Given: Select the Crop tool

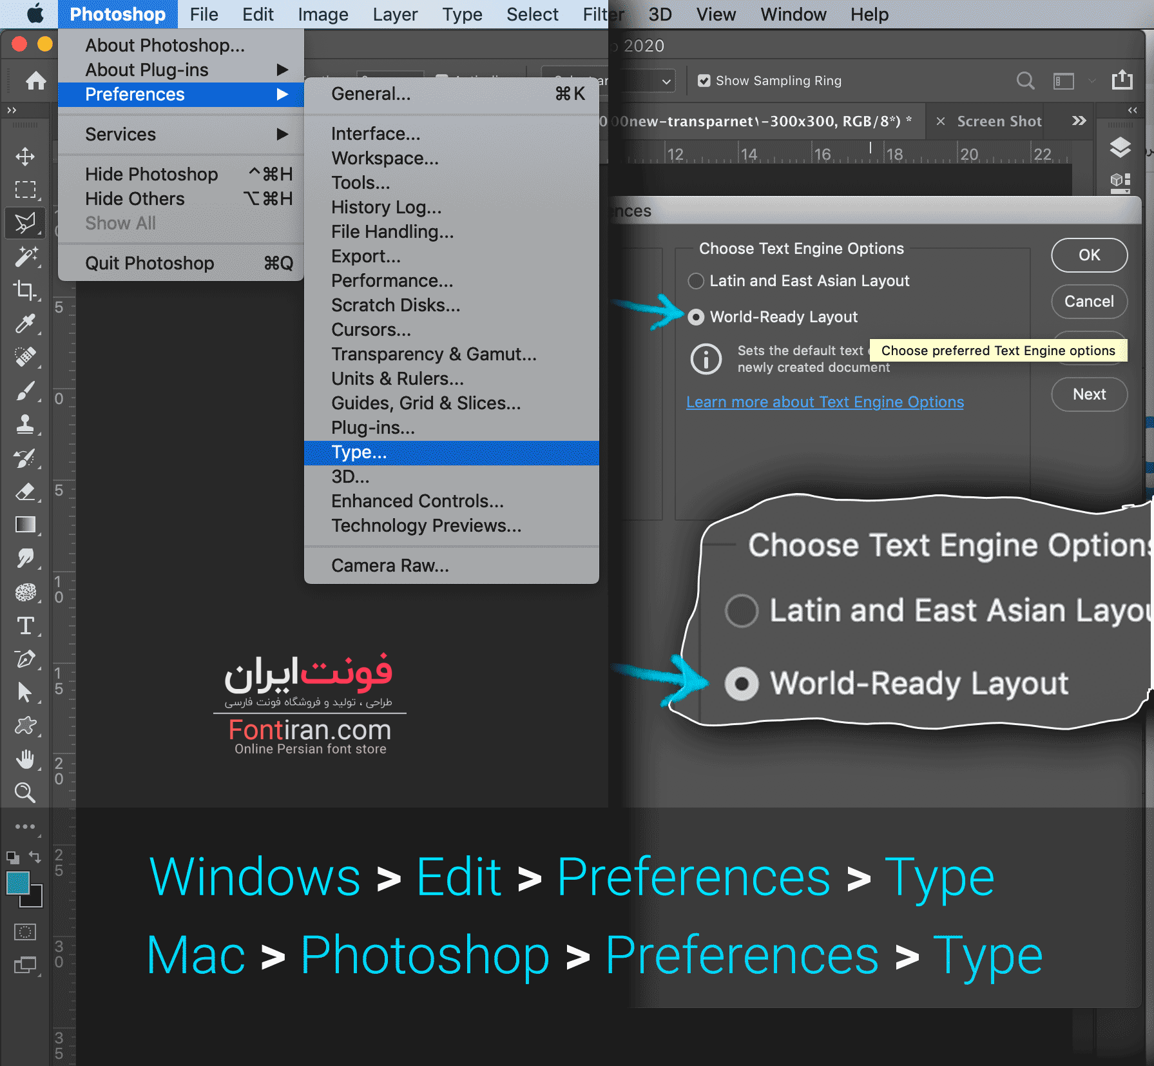Looking at the screenshot, I should [x=25, y=290].
